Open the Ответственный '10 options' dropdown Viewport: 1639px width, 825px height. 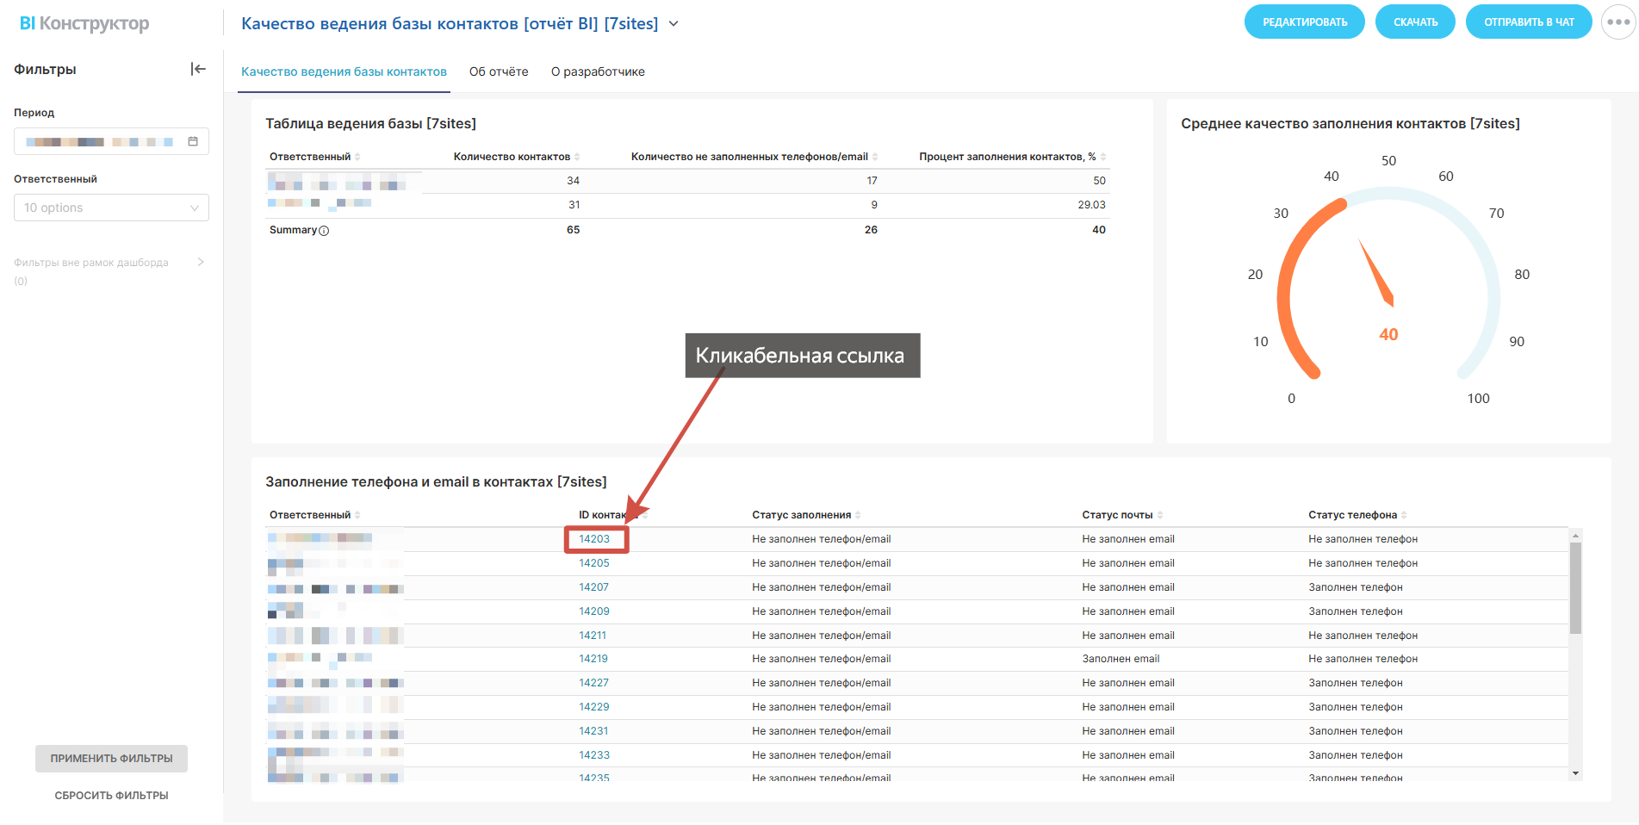click(x=111, y=208)
